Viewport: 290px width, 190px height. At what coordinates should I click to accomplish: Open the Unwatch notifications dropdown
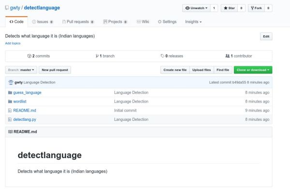pyautogui.click(x=196, y=8)
